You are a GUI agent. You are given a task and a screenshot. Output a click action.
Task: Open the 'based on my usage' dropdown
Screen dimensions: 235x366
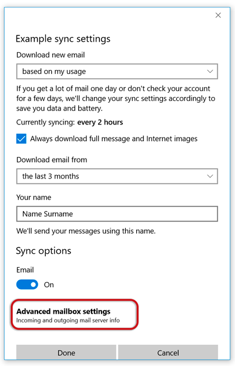click(x=117, y=72)
